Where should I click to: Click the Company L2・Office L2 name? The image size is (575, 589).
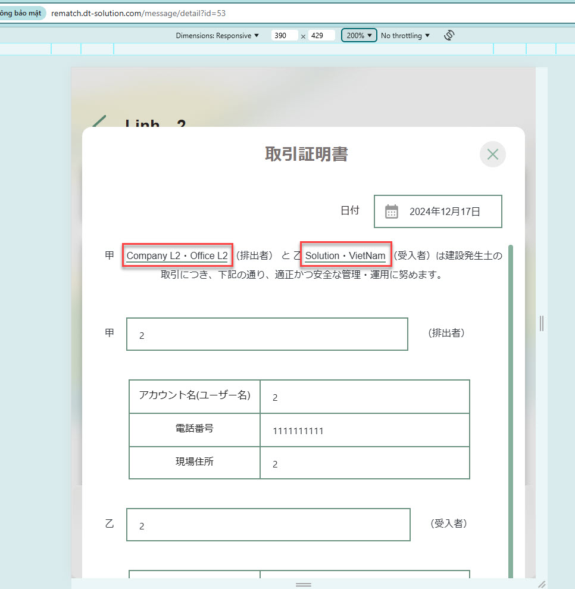tap(177, 255)
